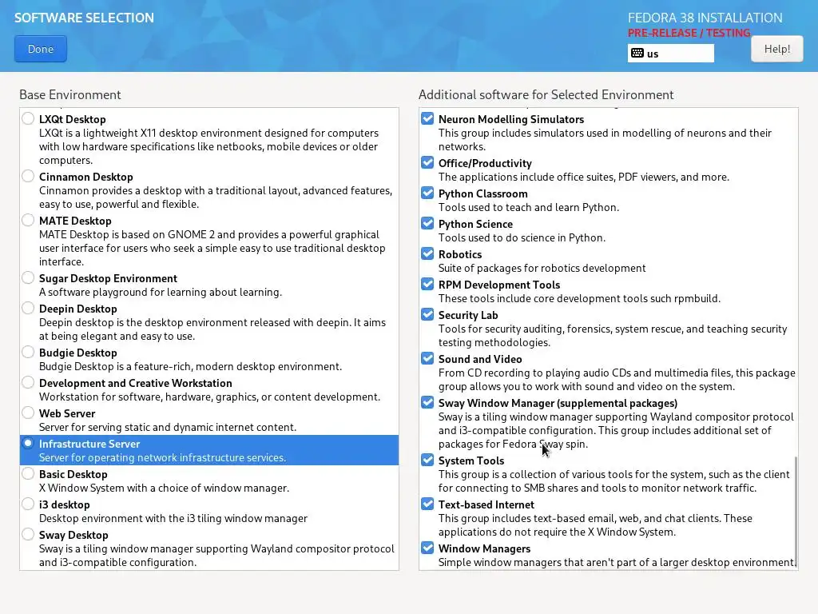Select Budgie Desktop radio button
The width and height of the screenshot is (818, 614).
click(x=28, y=352)
